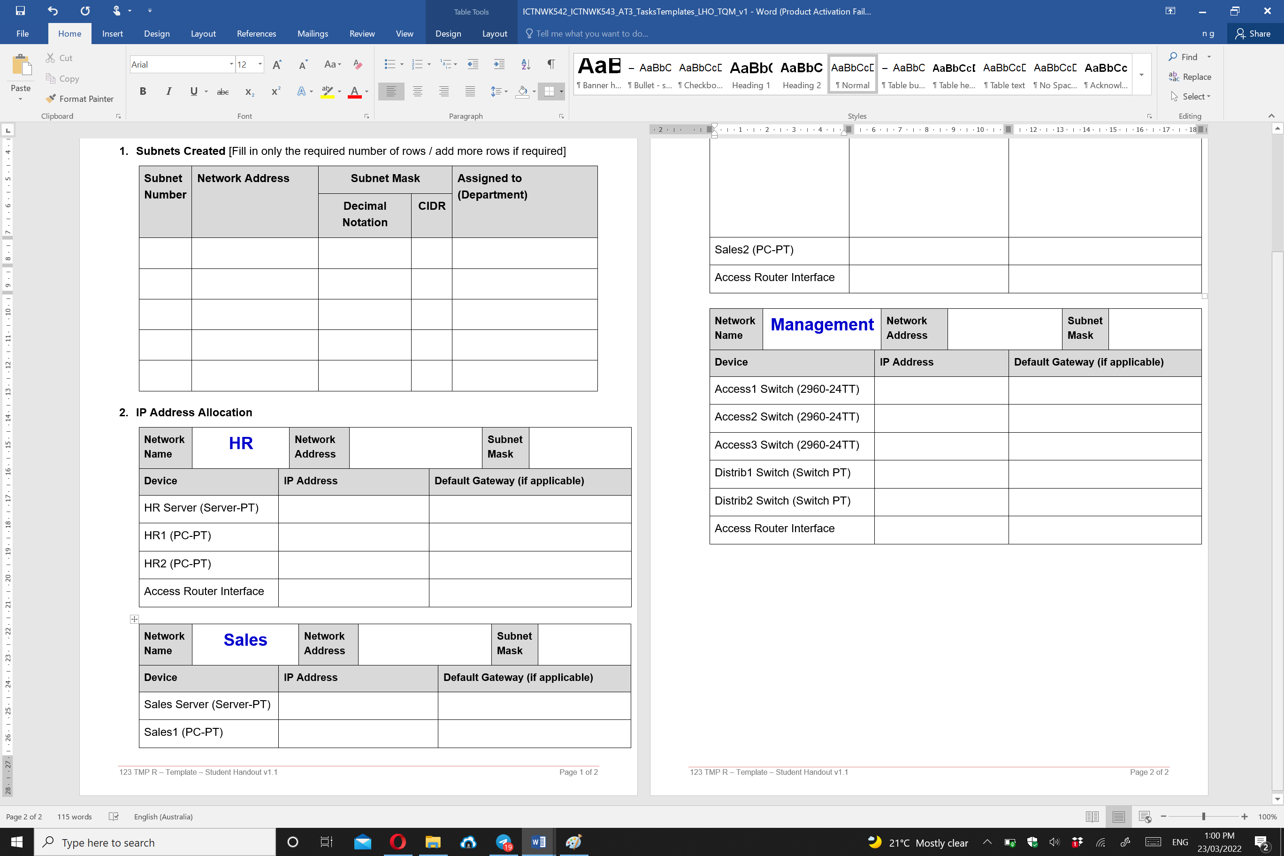
Task: Zoom out using the minus button
Action: click(1163, 817)
